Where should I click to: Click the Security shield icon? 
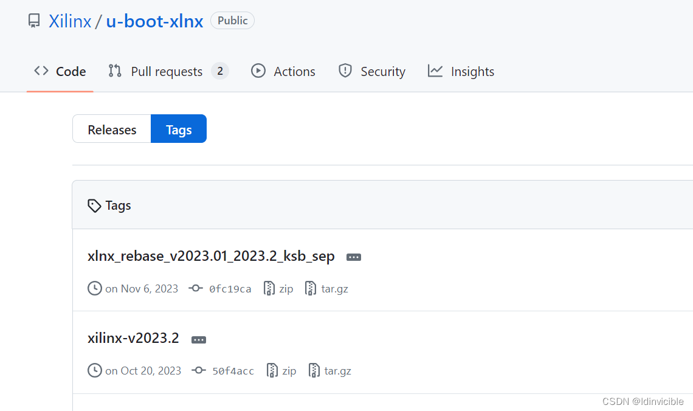(345, 71)
